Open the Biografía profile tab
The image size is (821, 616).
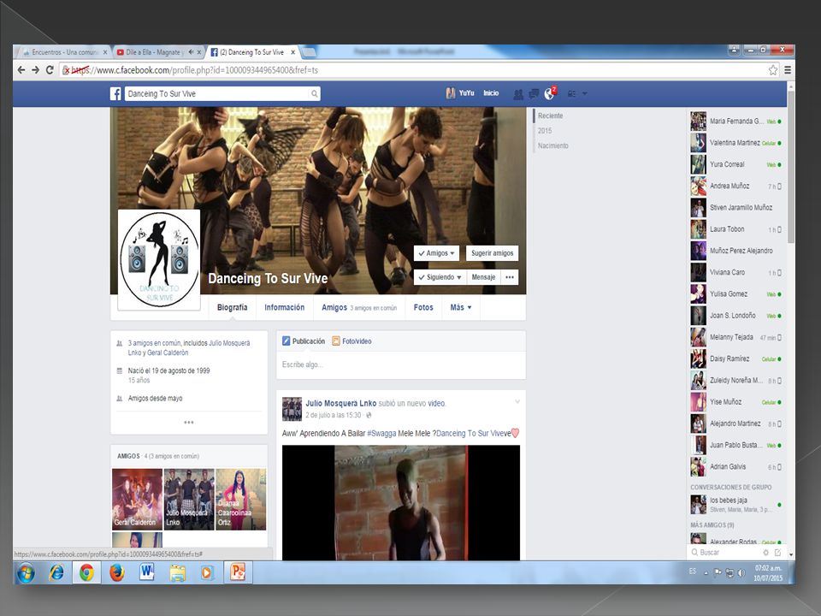[x=233, y=307]
